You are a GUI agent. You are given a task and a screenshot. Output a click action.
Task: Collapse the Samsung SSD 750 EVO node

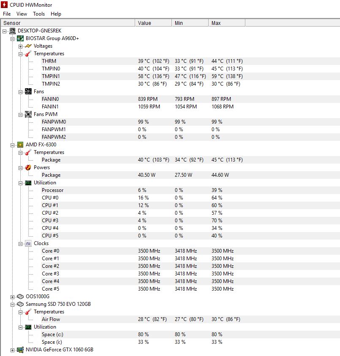pos(13,305)
